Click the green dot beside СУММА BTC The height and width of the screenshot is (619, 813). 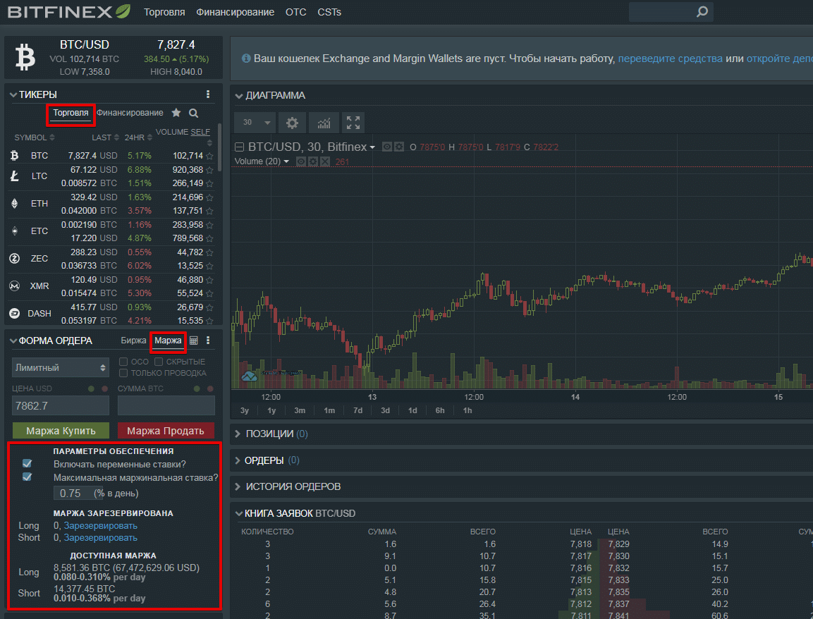(x=197, y=389)
